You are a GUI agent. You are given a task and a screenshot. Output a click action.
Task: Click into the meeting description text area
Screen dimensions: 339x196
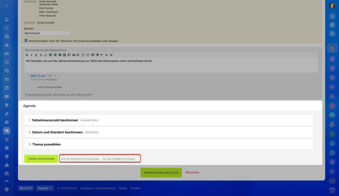(x=171, y=65)
